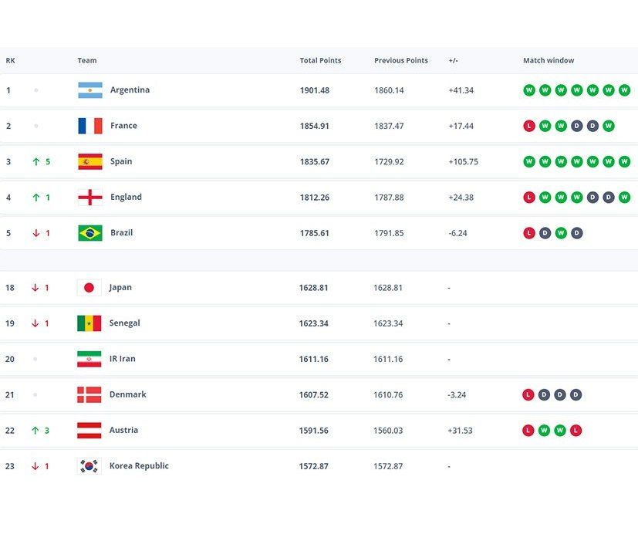
Task: Click the Austria flag icon
Action: pos(89,431)
